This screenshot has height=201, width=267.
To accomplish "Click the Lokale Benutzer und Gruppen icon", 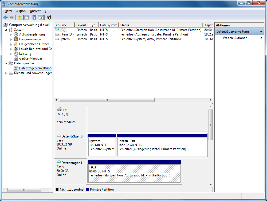I will (16, 49).
